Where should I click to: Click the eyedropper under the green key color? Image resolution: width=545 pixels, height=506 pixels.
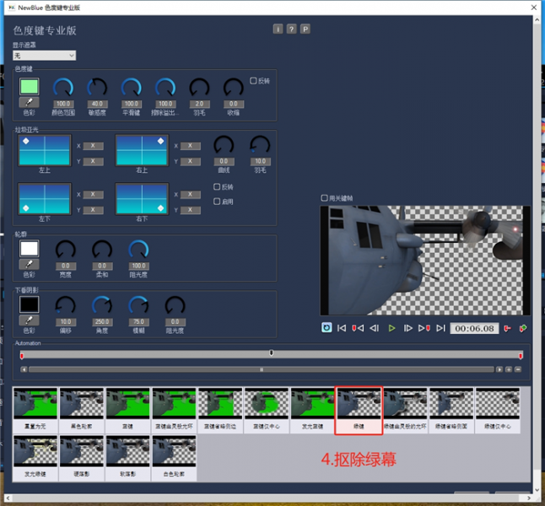pos(30,103)
